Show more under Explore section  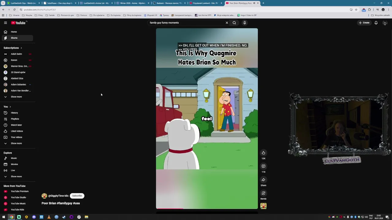point(17,177)
